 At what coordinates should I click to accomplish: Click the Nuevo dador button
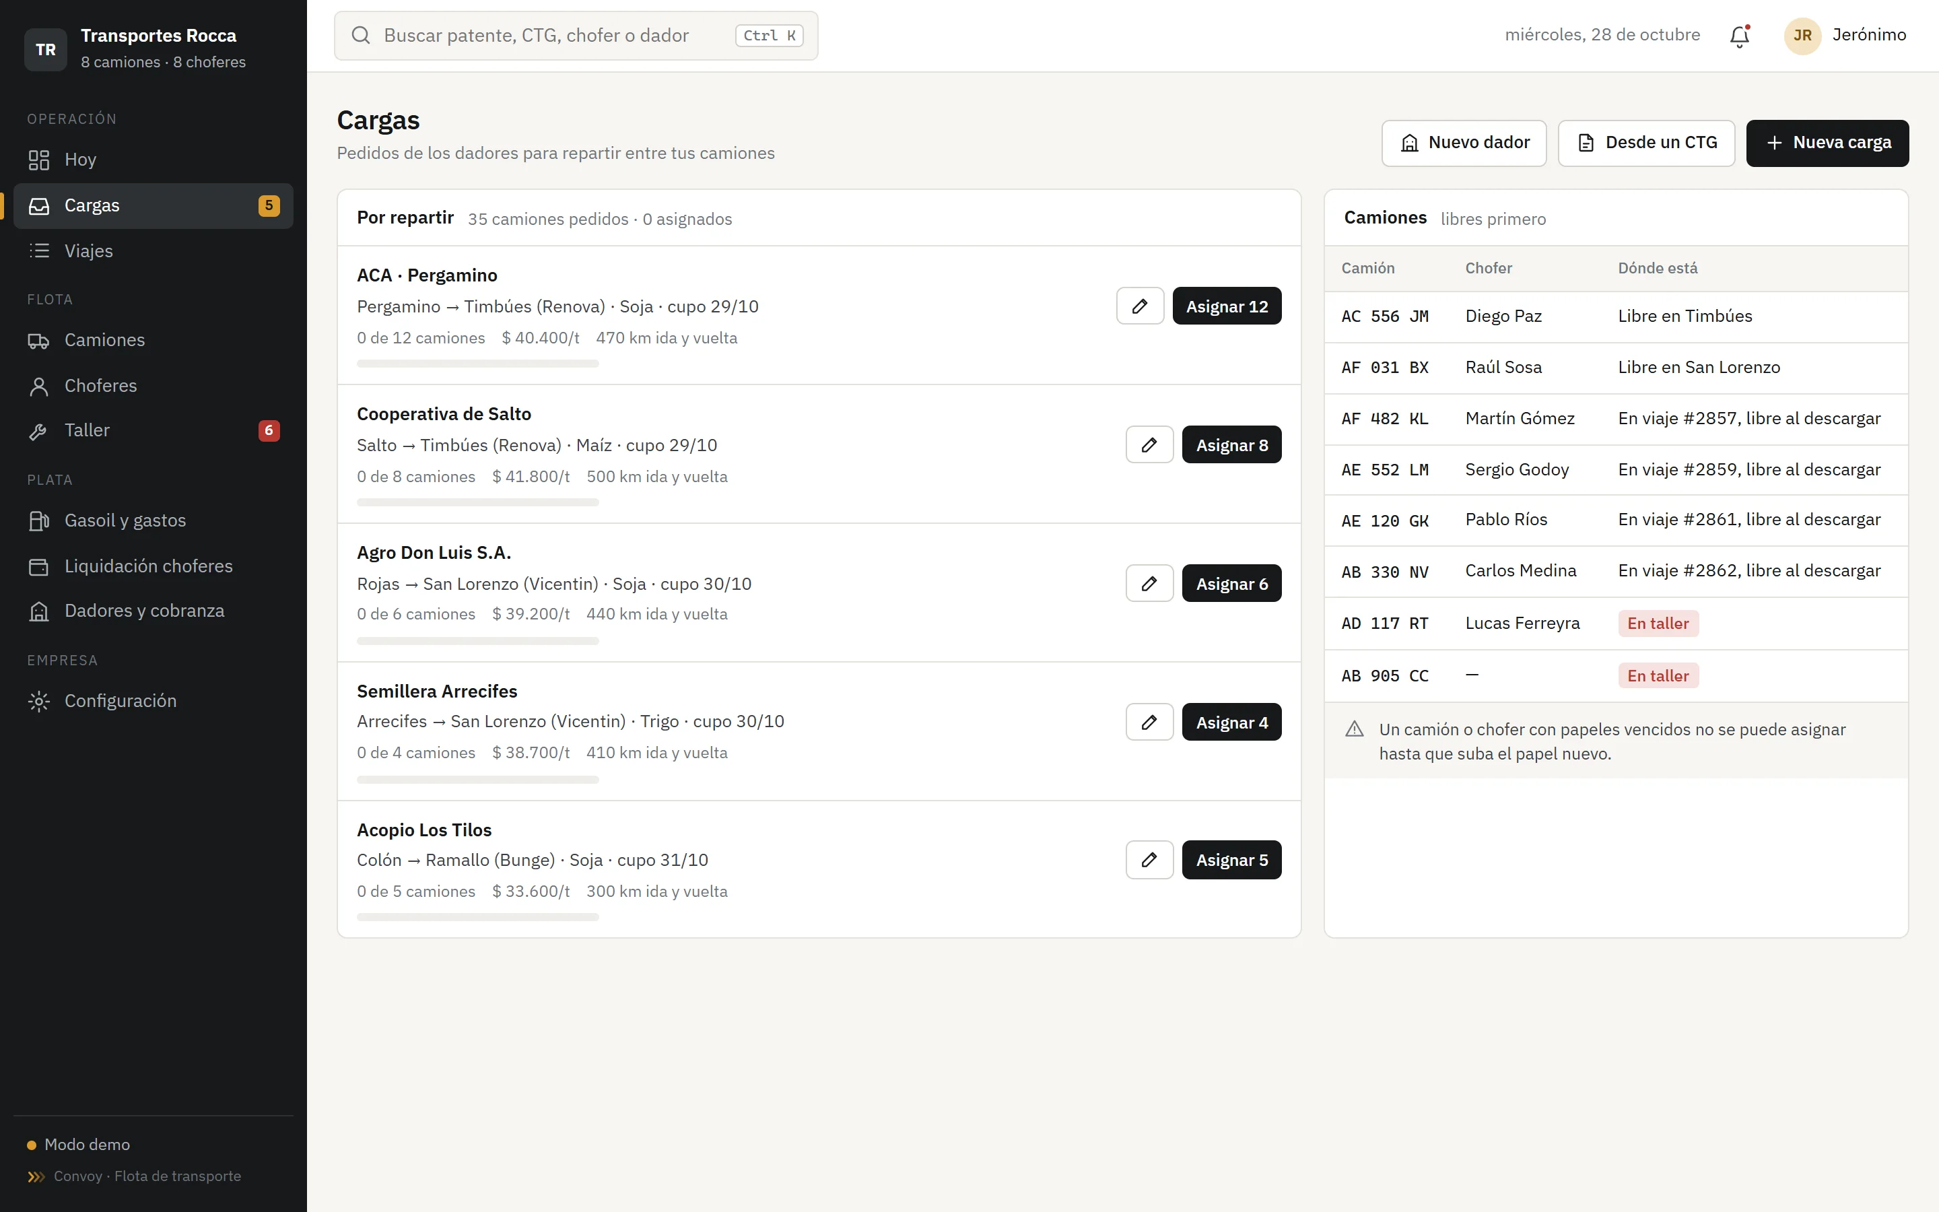(1464, 143)
